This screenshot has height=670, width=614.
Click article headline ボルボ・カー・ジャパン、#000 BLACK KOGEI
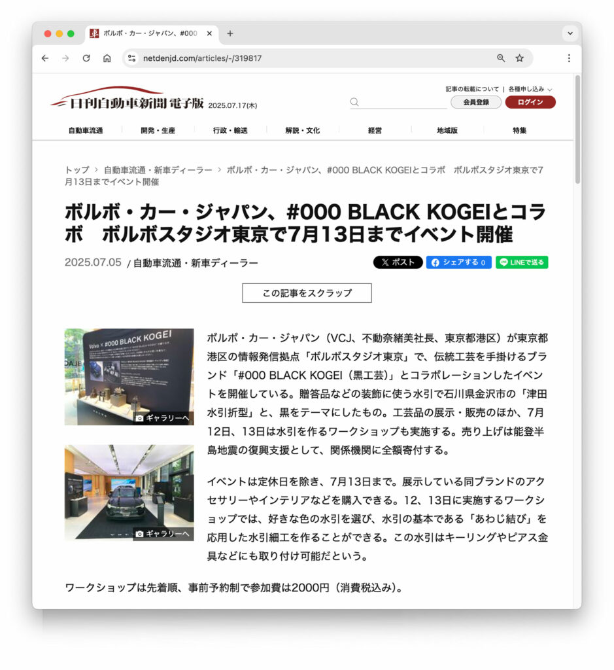pos(305,223)
